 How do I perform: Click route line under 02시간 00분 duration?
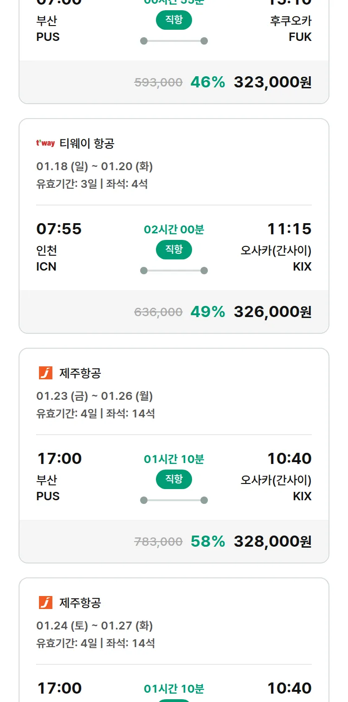(174, 271)
